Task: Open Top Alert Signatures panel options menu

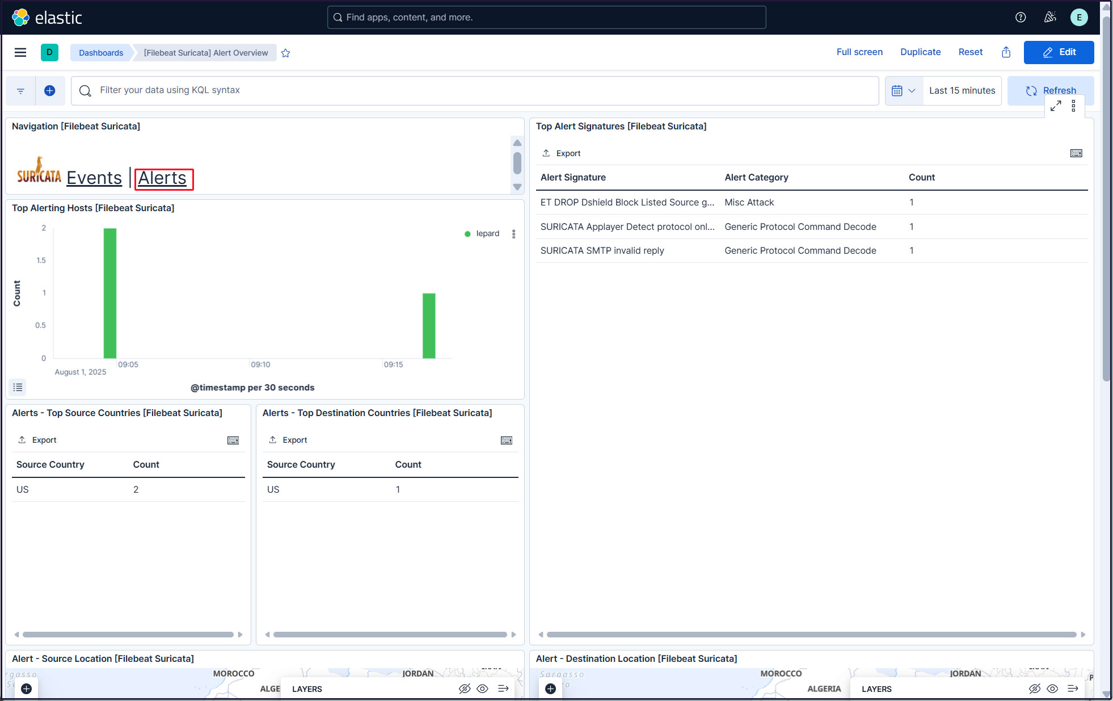Action: pos(1073,106)
